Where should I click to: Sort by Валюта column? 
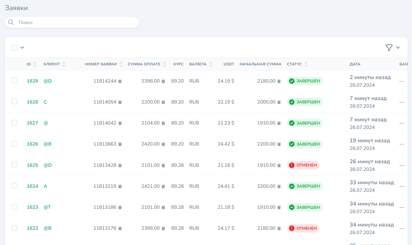click(x=210, y=64)
